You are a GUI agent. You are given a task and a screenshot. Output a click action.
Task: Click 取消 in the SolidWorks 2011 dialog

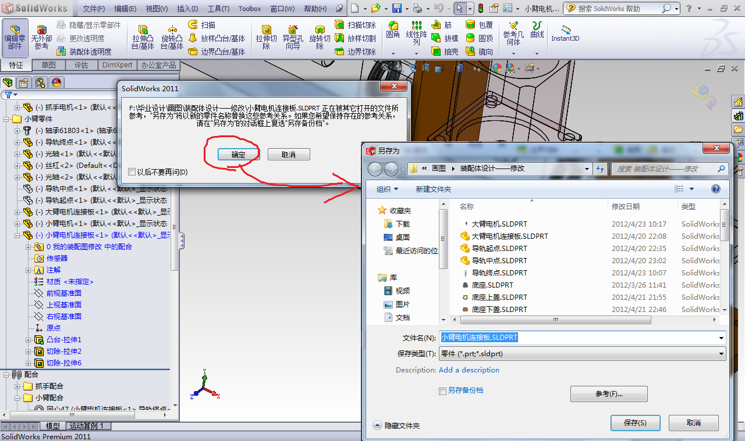point(289,155)
